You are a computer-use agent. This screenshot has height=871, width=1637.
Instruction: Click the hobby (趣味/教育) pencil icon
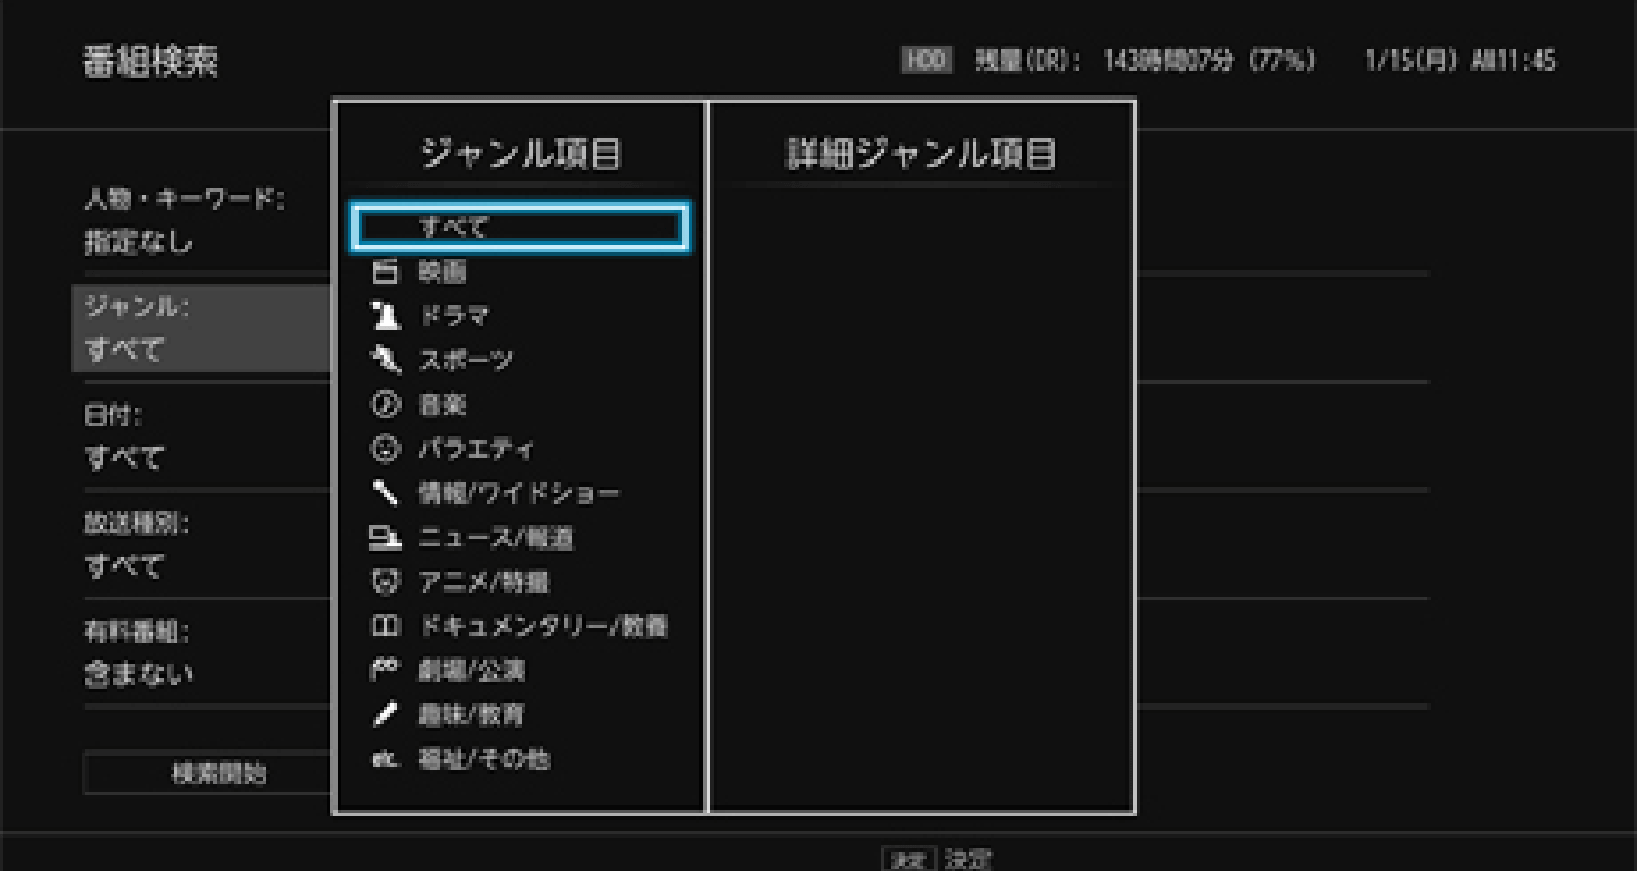point(385,714)
